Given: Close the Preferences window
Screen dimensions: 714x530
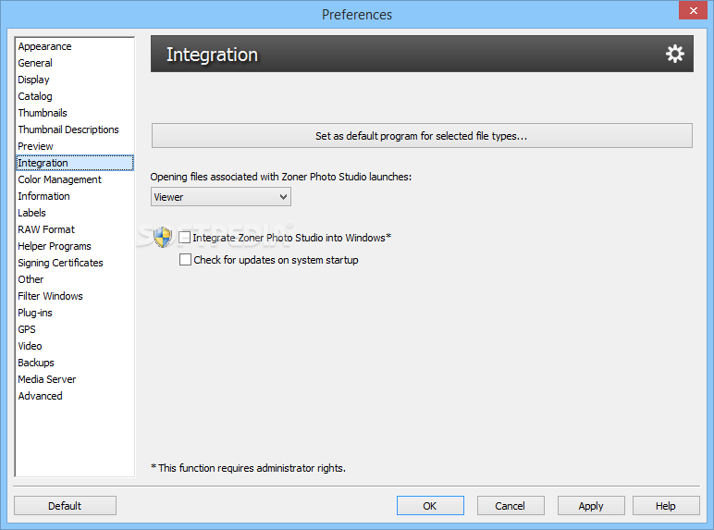Looking at the screenshot, I should [x=693, y=10].
